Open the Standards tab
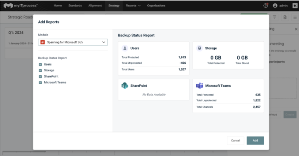 (x=75, y=6)
